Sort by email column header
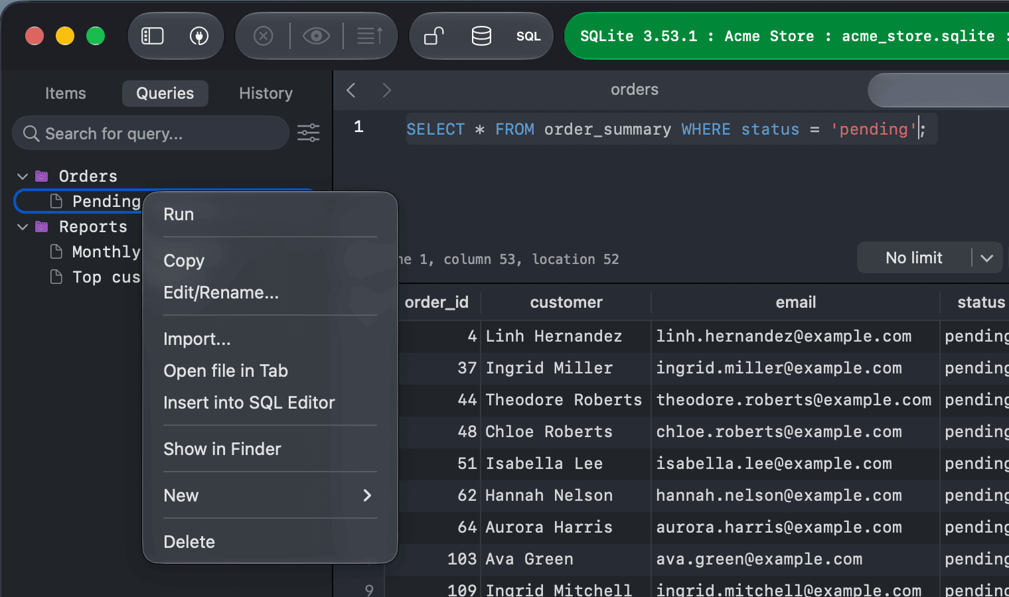Screen dimensions: 1009x597 pos(796,302)
